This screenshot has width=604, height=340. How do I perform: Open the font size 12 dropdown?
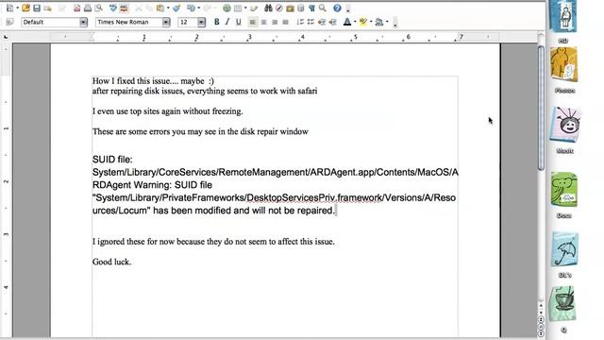coord(201,23)
